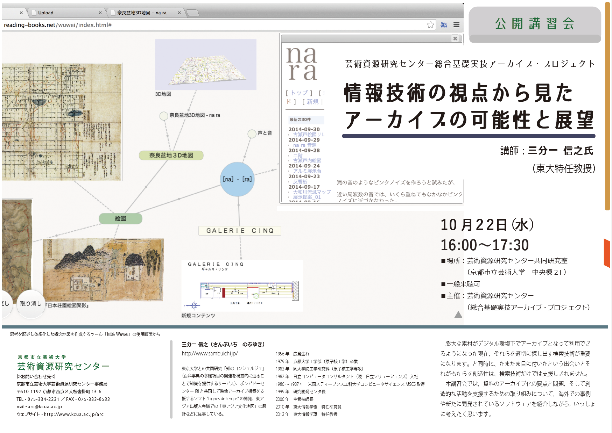Click the date 2014-09-24 in popup list

tap(304, 166)
